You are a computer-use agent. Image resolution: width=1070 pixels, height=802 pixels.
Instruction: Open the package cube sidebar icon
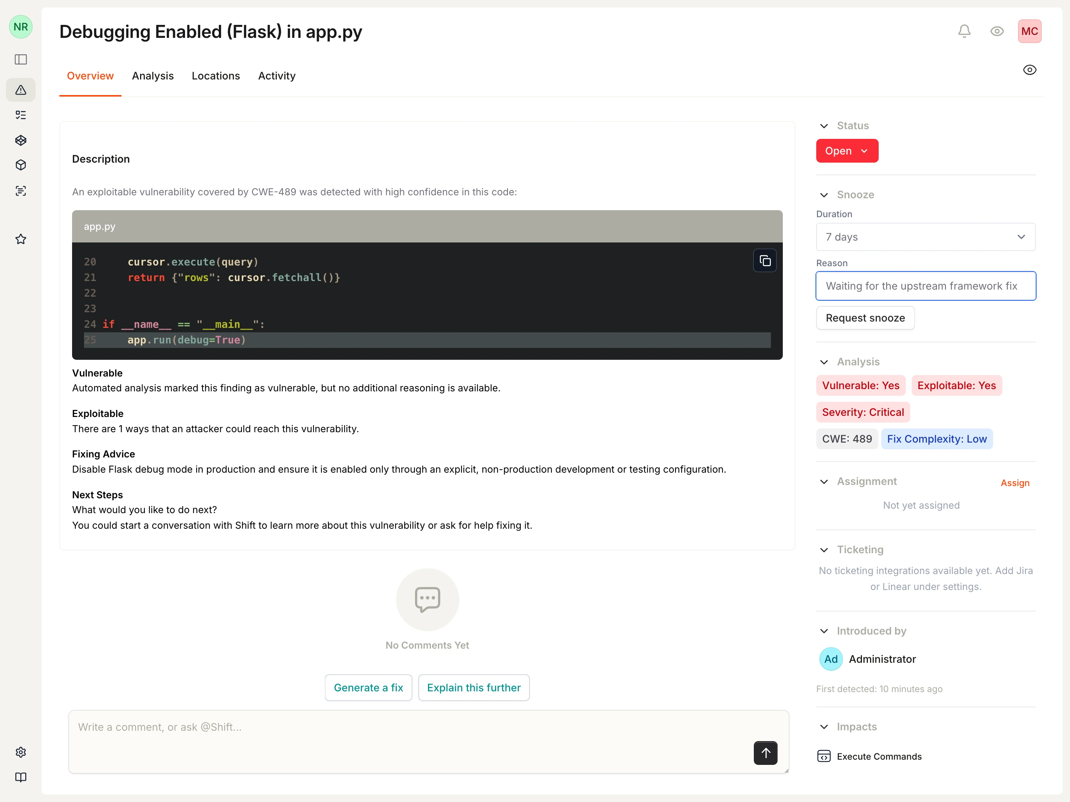coord(21,165)
